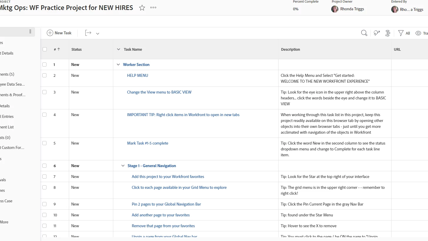Tick the checkbox for task 10
This screenshot has height=241, width=428.
44,215
